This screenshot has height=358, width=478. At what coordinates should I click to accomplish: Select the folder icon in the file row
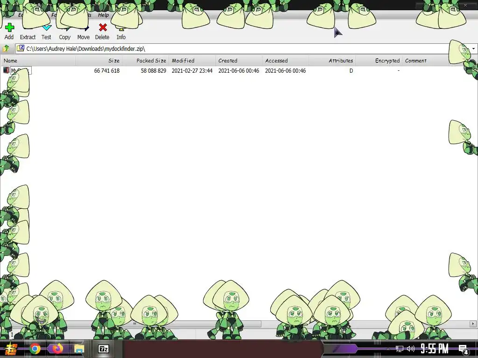coord(6,70)
